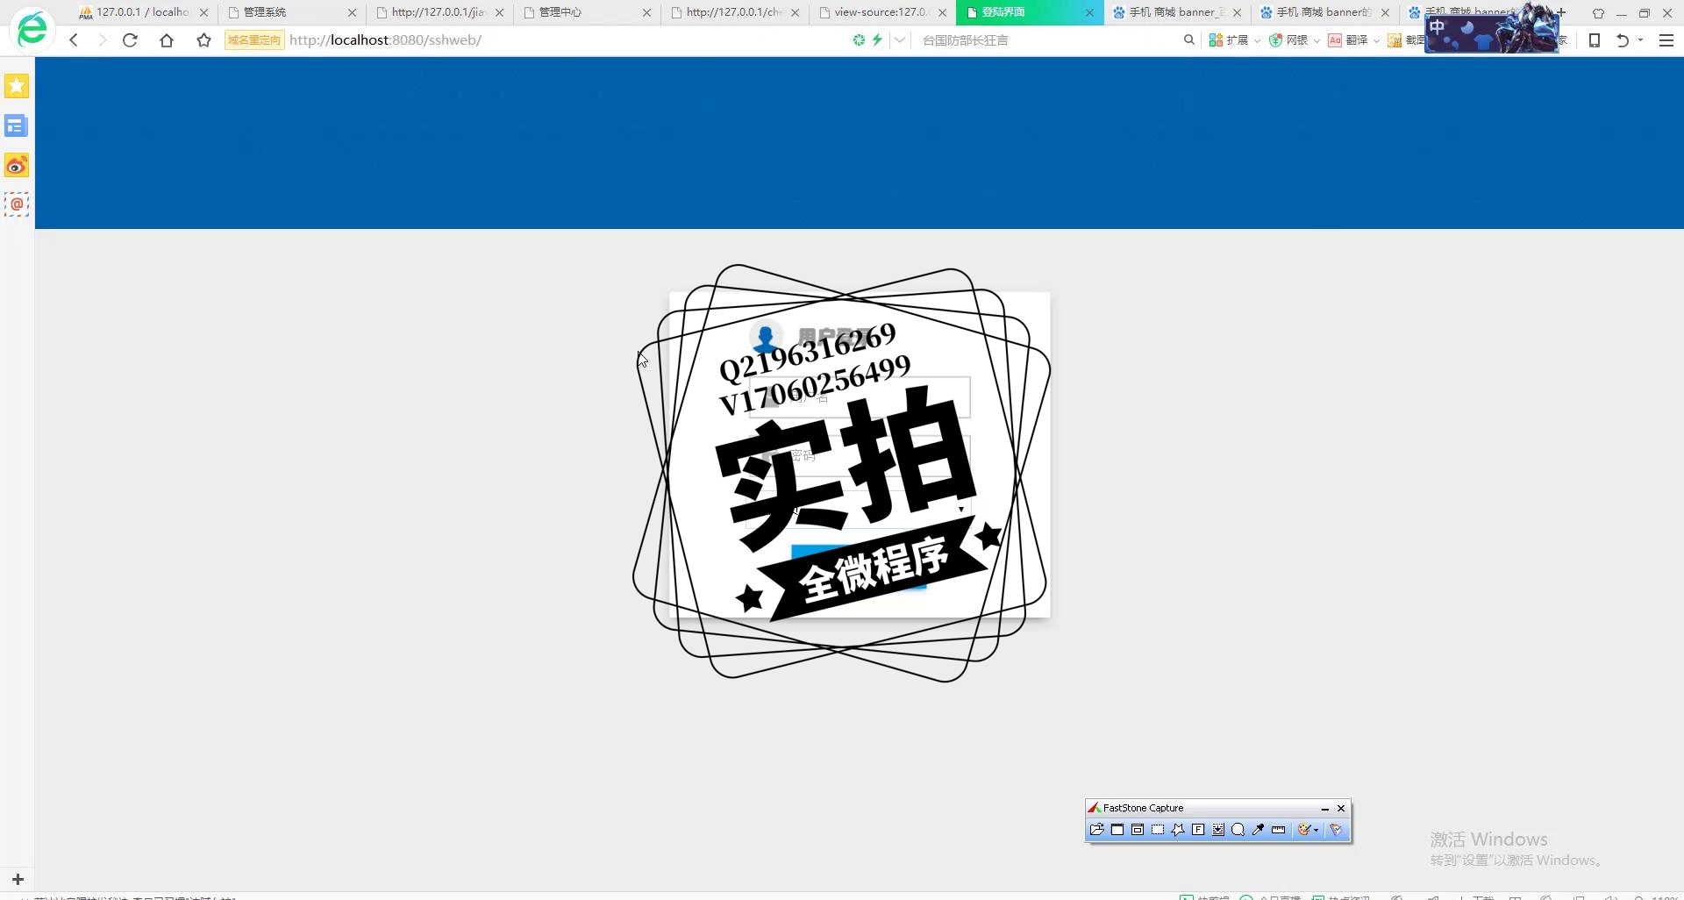Switch to the 管理系统 tab
The width and height of the screenshot is (1684, 900).
[x=291, y=12]
